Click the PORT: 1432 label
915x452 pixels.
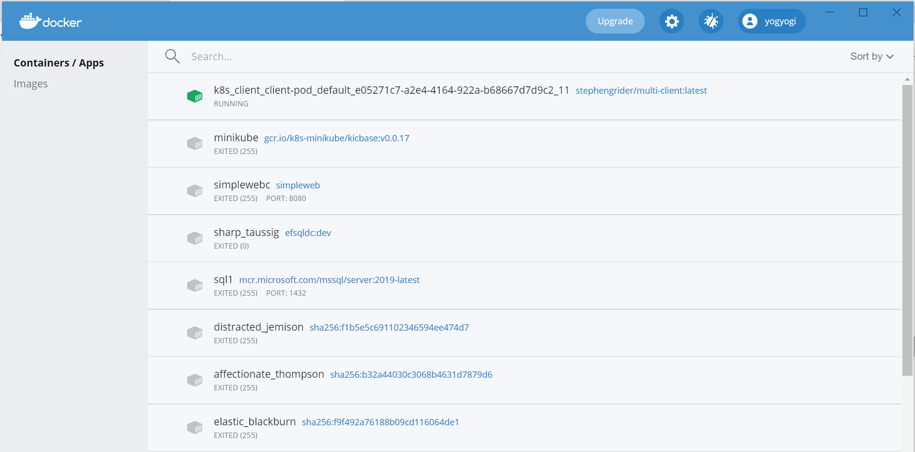pyautogui.click(x=286, y=293)
